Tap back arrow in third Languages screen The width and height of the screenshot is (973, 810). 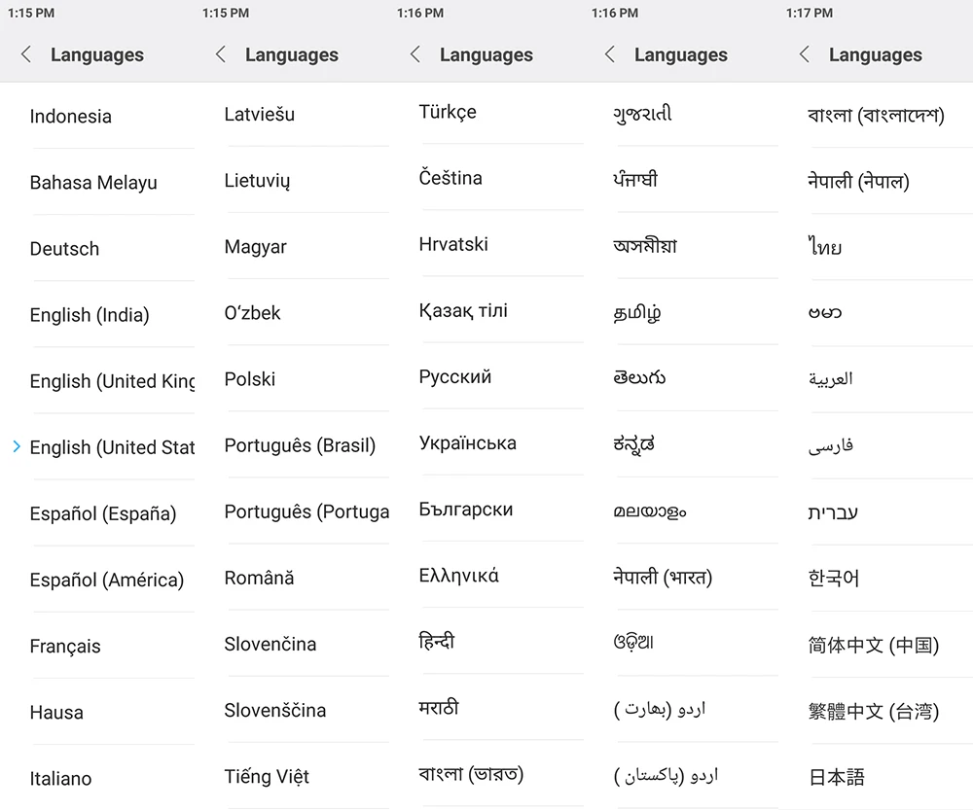415,54
